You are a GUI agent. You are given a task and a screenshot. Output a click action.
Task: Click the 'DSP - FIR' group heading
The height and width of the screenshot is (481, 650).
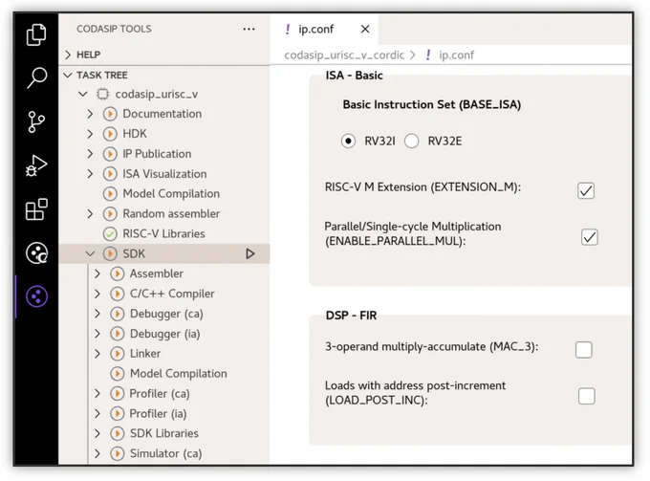[351, 316]
